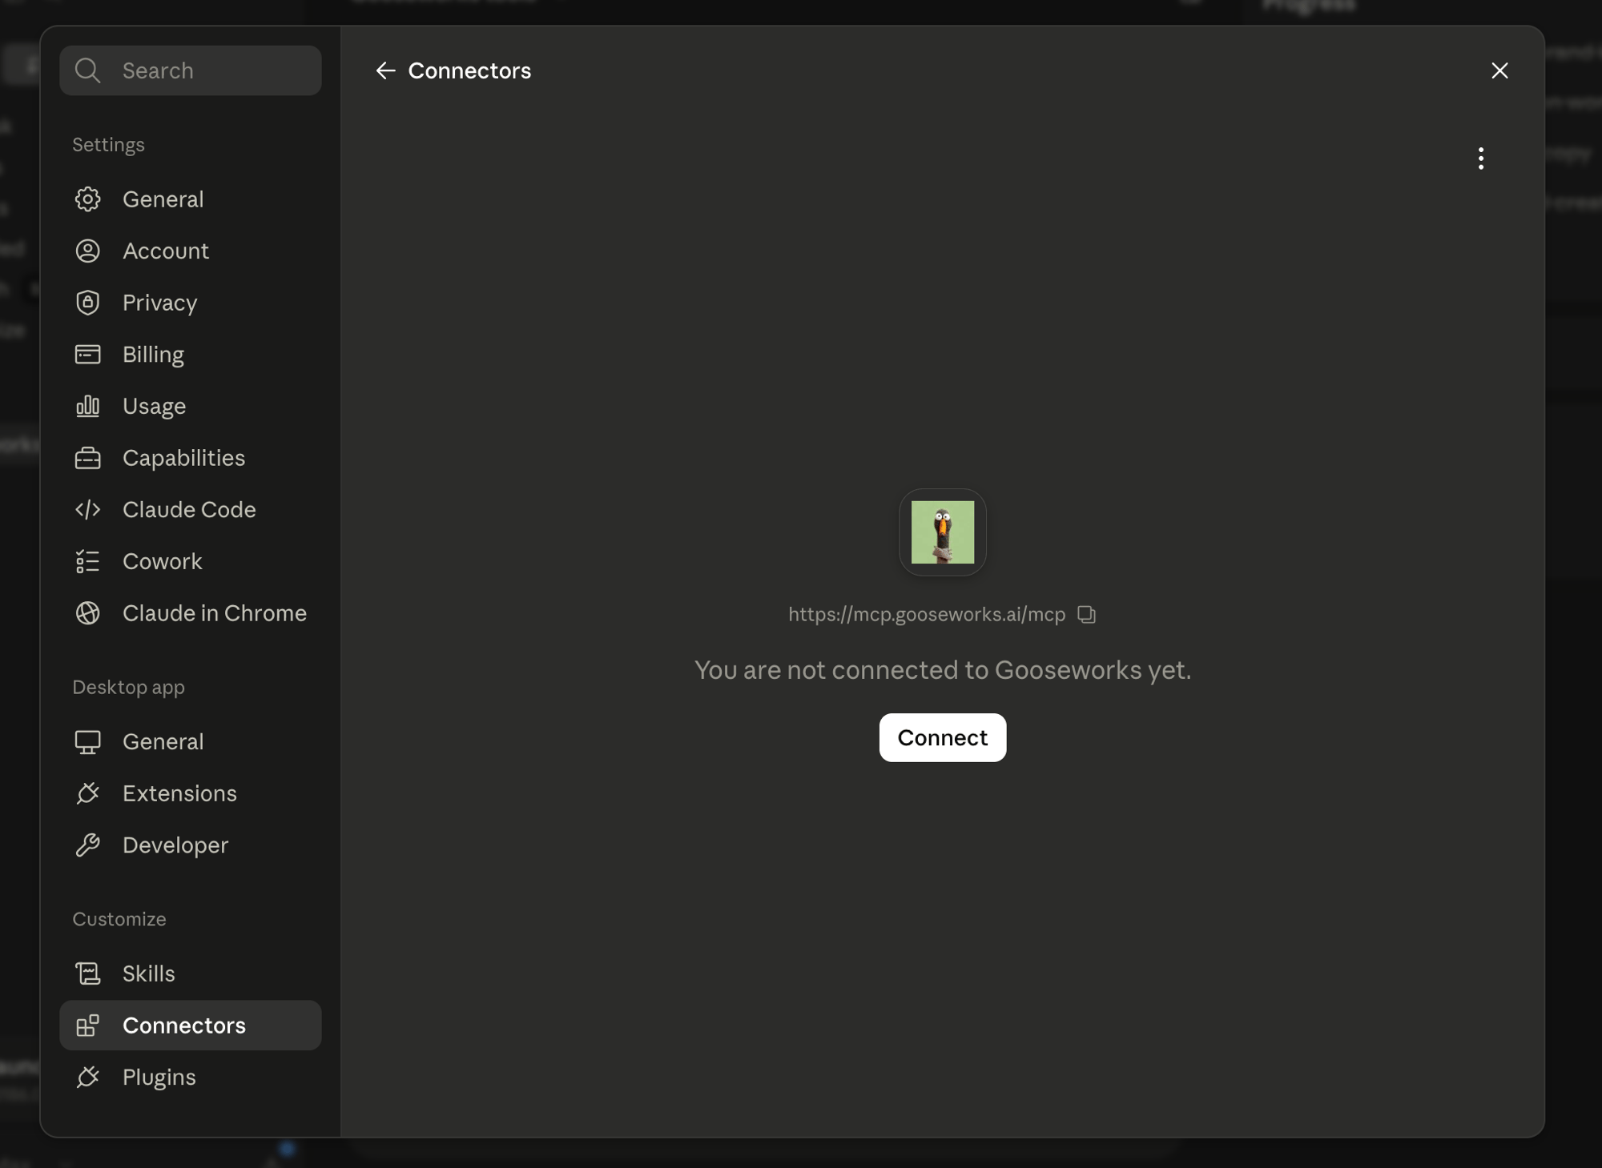Click the Claude Code brackets icon
The width and height of the screenshot is (1602, 1168).
click(87, 510)
